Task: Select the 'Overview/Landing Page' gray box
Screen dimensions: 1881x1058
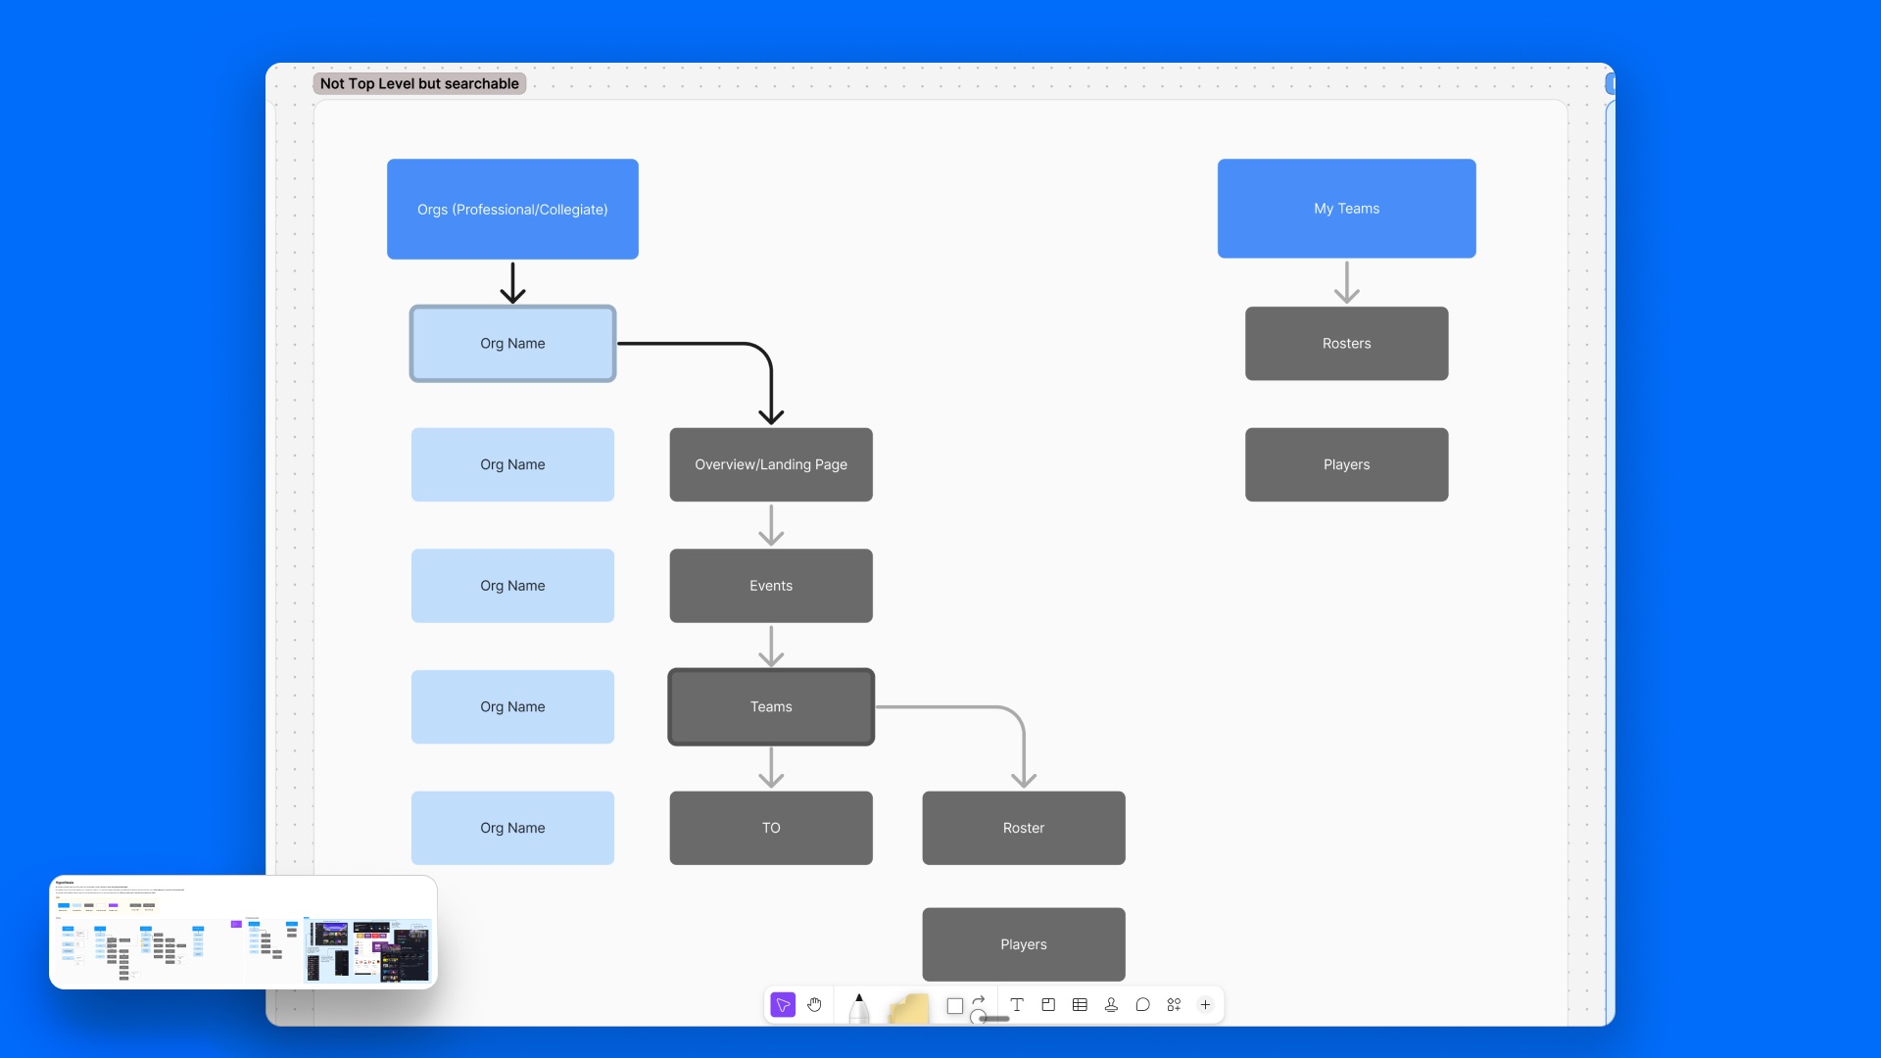Action: [771, 465]
